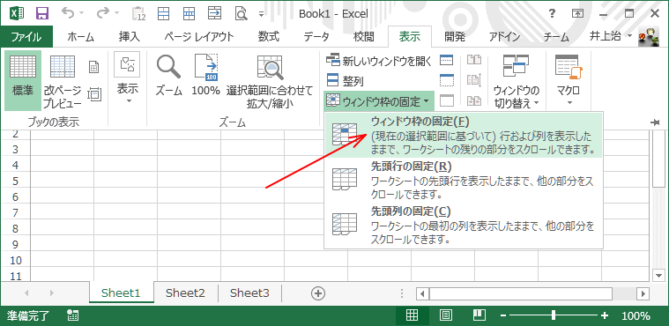The image size is (669, 326).
Task: Click the Help question mark icon
Action: tap(553, 13)
